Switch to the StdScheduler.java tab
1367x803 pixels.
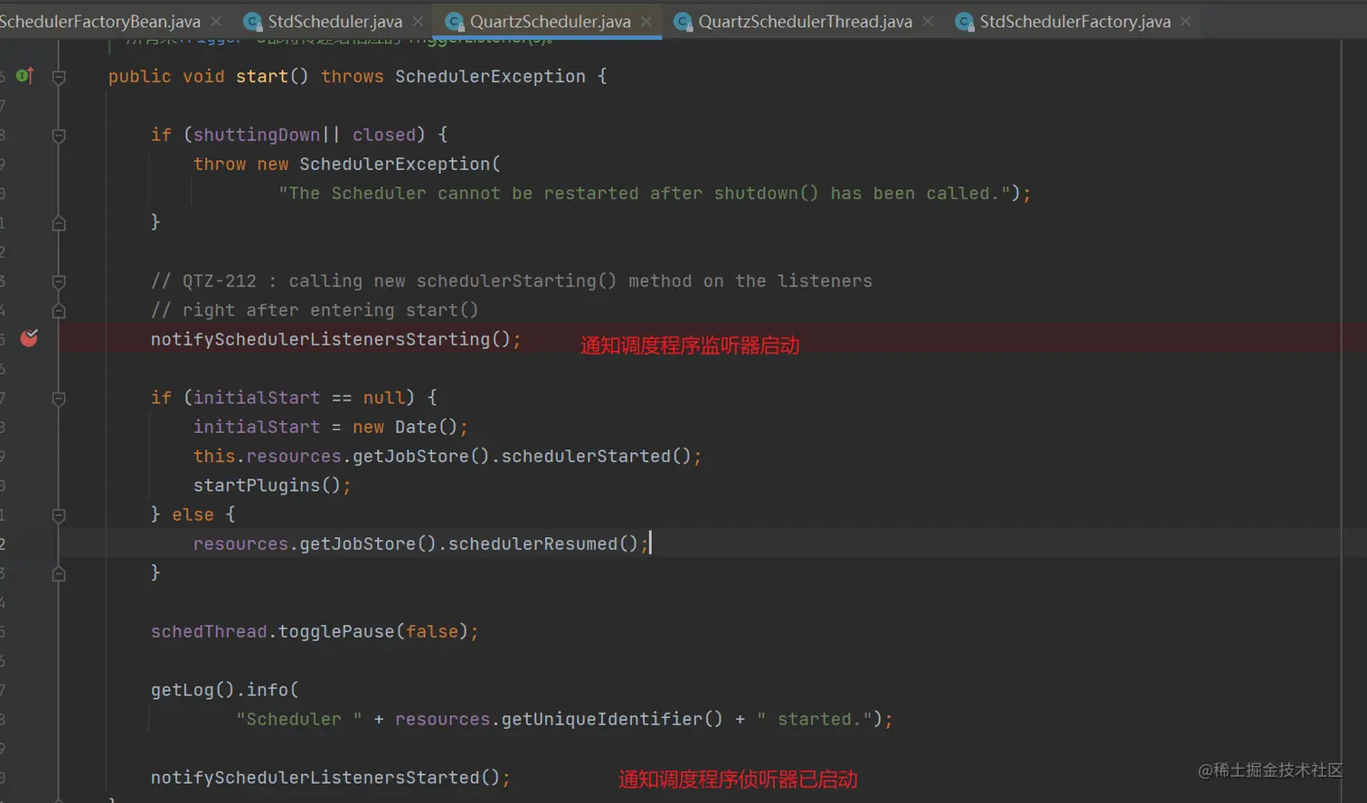pos(335,22)
